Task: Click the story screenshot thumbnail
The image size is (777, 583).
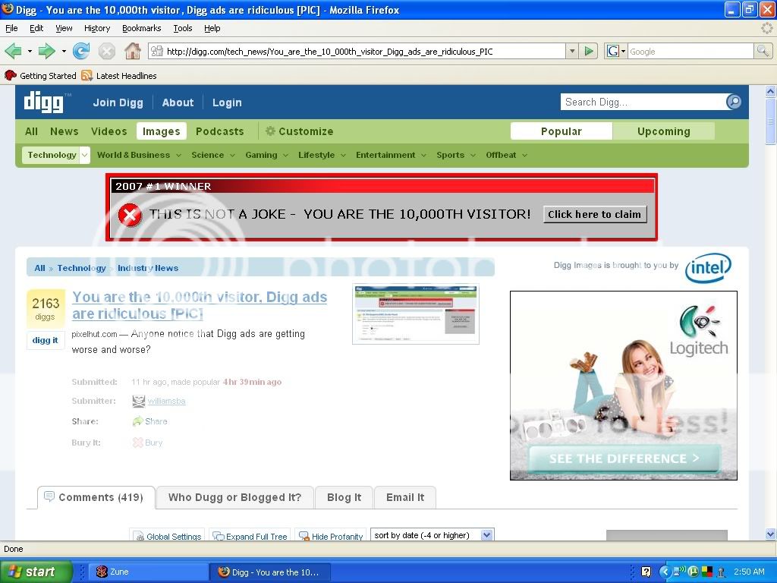Action: [415, 314]
